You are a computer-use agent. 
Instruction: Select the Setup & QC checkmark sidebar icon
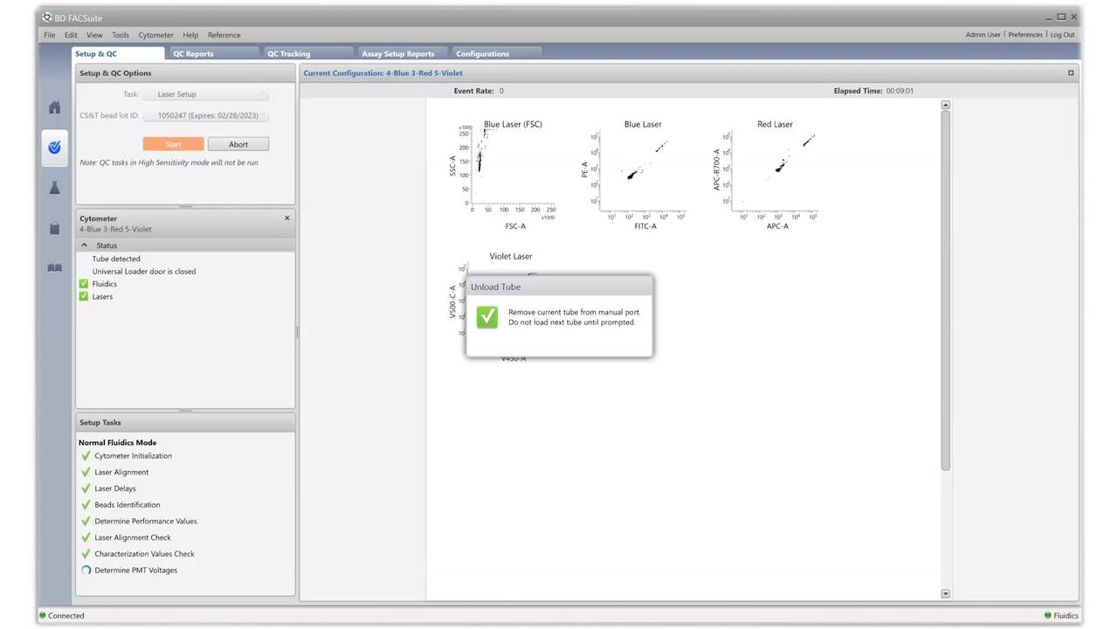tap(54, 148)
